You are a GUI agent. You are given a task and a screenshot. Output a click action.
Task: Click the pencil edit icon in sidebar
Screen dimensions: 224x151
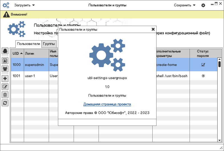pyautogui.click(x=5, y=87)
